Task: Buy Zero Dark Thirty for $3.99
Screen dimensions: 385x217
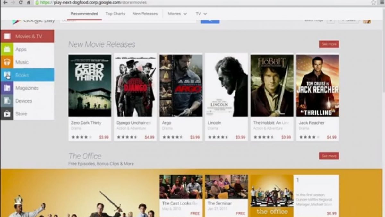Action: [x=104, y=137]
